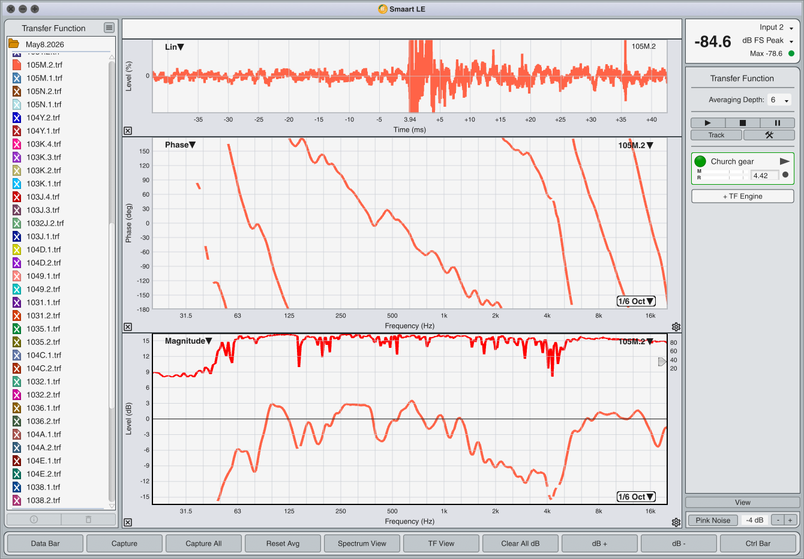Toggle the Church gear green engine indicator
This screenshot has width=804, height=559.
(x=700, y=161)
